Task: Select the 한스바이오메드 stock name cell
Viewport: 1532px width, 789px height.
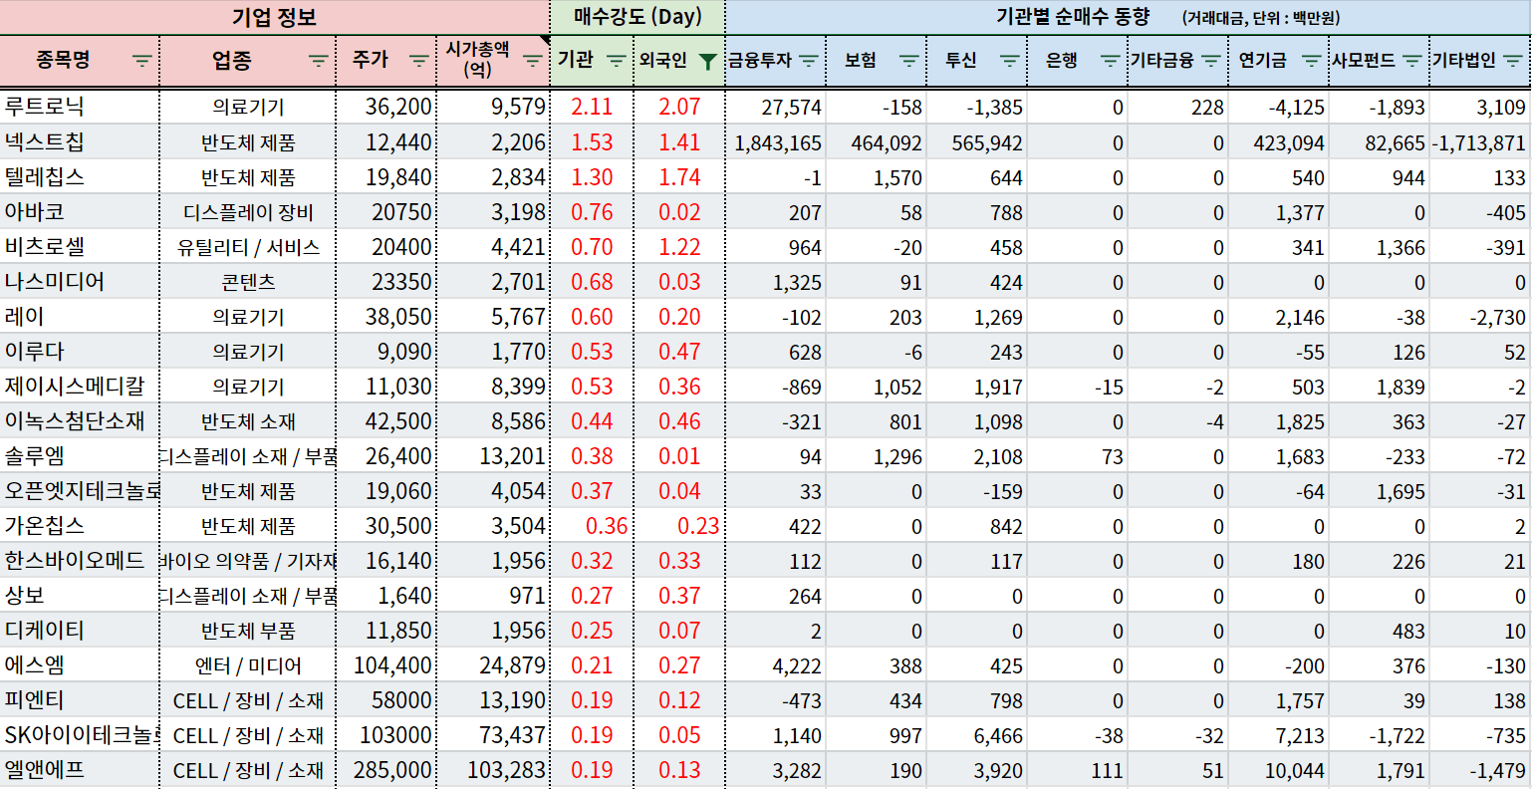Action: coord(80,560)
